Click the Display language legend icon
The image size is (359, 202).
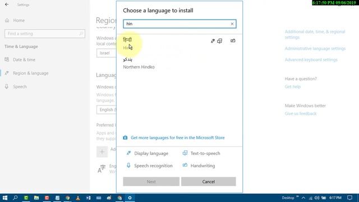pos(128,153)
